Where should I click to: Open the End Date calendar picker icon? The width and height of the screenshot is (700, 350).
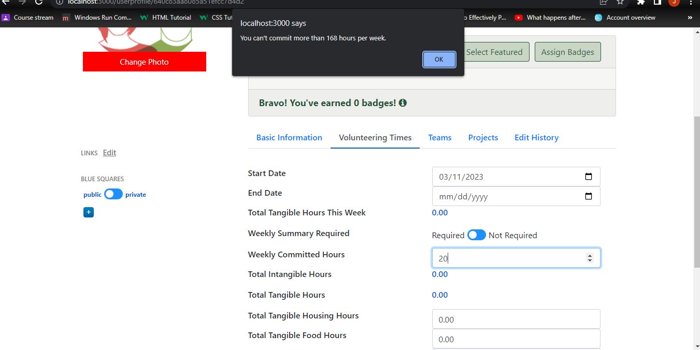coord(588,196)
